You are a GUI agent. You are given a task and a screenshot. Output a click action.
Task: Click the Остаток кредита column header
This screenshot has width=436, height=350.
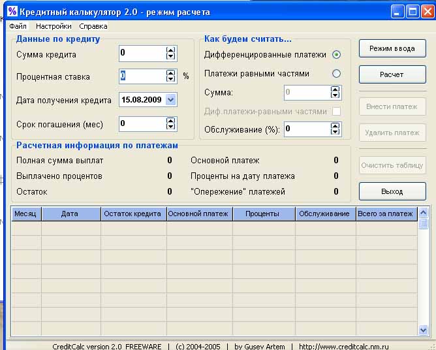point(133,214)
